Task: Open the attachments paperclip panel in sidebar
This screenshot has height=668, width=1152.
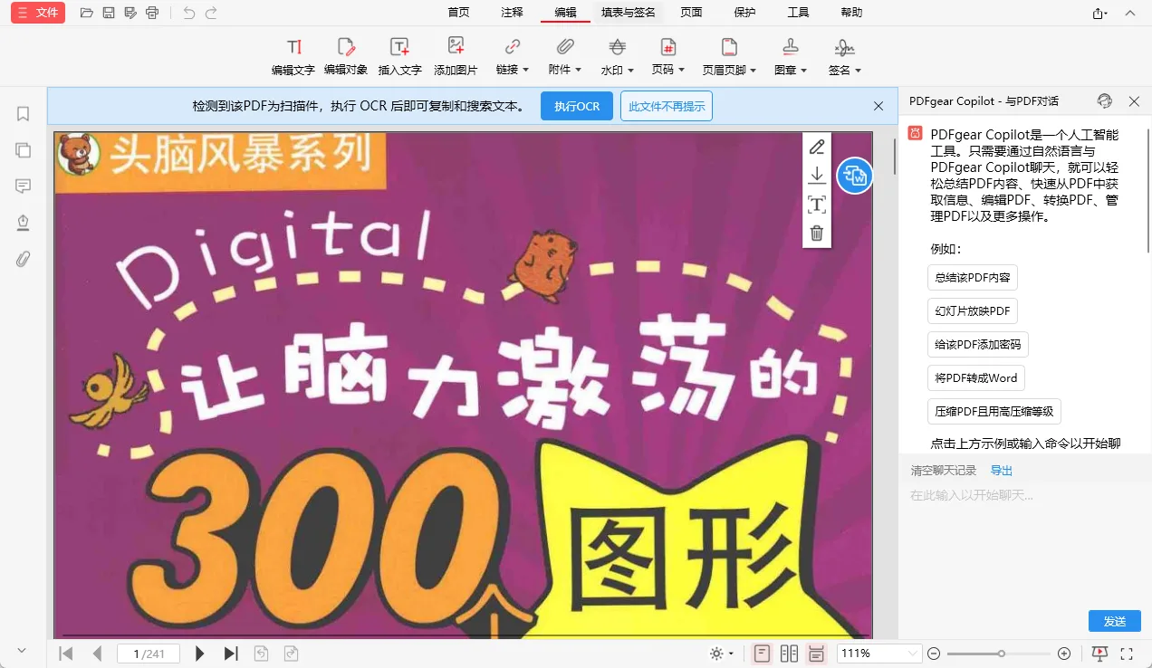Action: click(x=24, y=259)
